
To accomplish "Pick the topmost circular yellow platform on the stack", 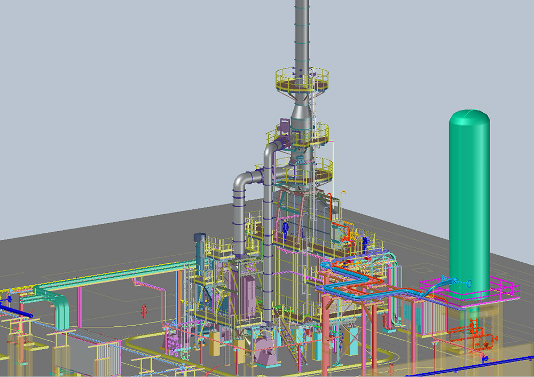I will tap(302, 80).
